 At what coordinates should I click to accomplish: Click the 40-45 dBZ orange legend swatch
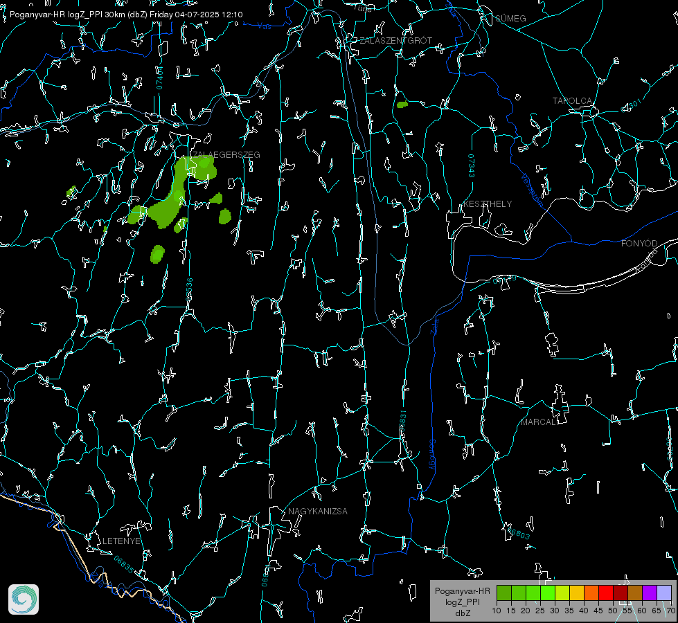point(591,593)
